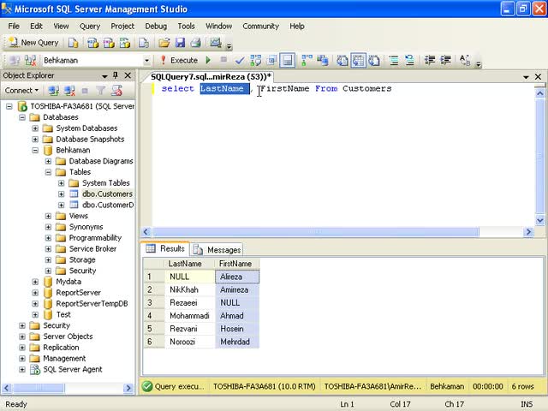This screenshot has width=548, height=411.
Task: Open a Database Engine Query
Action: point(73,43)
